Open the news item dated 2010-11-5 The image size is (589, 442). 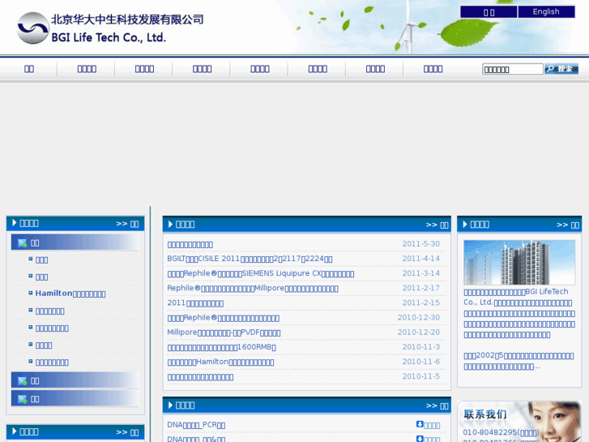200,377
